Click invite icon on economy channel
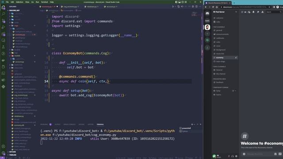The height and width of the screenshot is (159, 283). pyautogui.click(x=236, y=58)
